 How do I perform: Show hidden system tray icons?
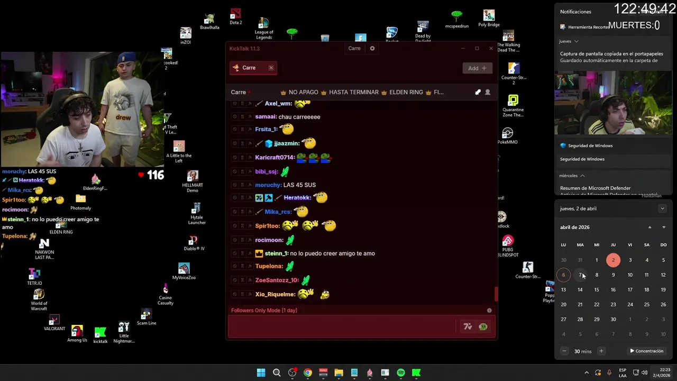pos(586,373)
